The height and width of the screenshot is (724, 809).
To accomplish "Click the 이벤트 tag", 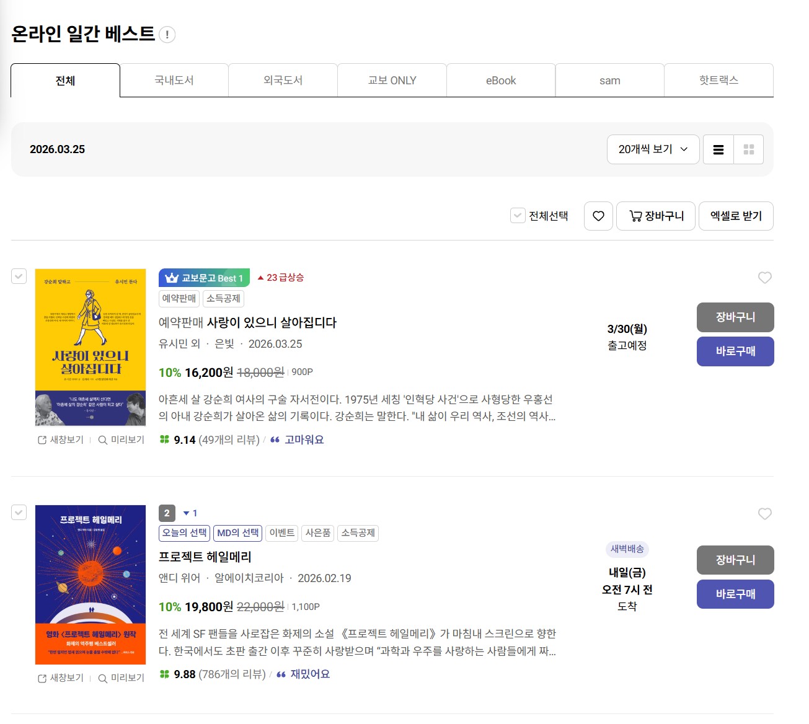I will [282, 533].
